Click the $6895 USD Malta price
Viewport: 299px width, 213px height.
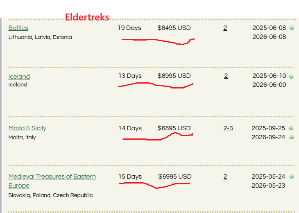(x=174, y=128)
